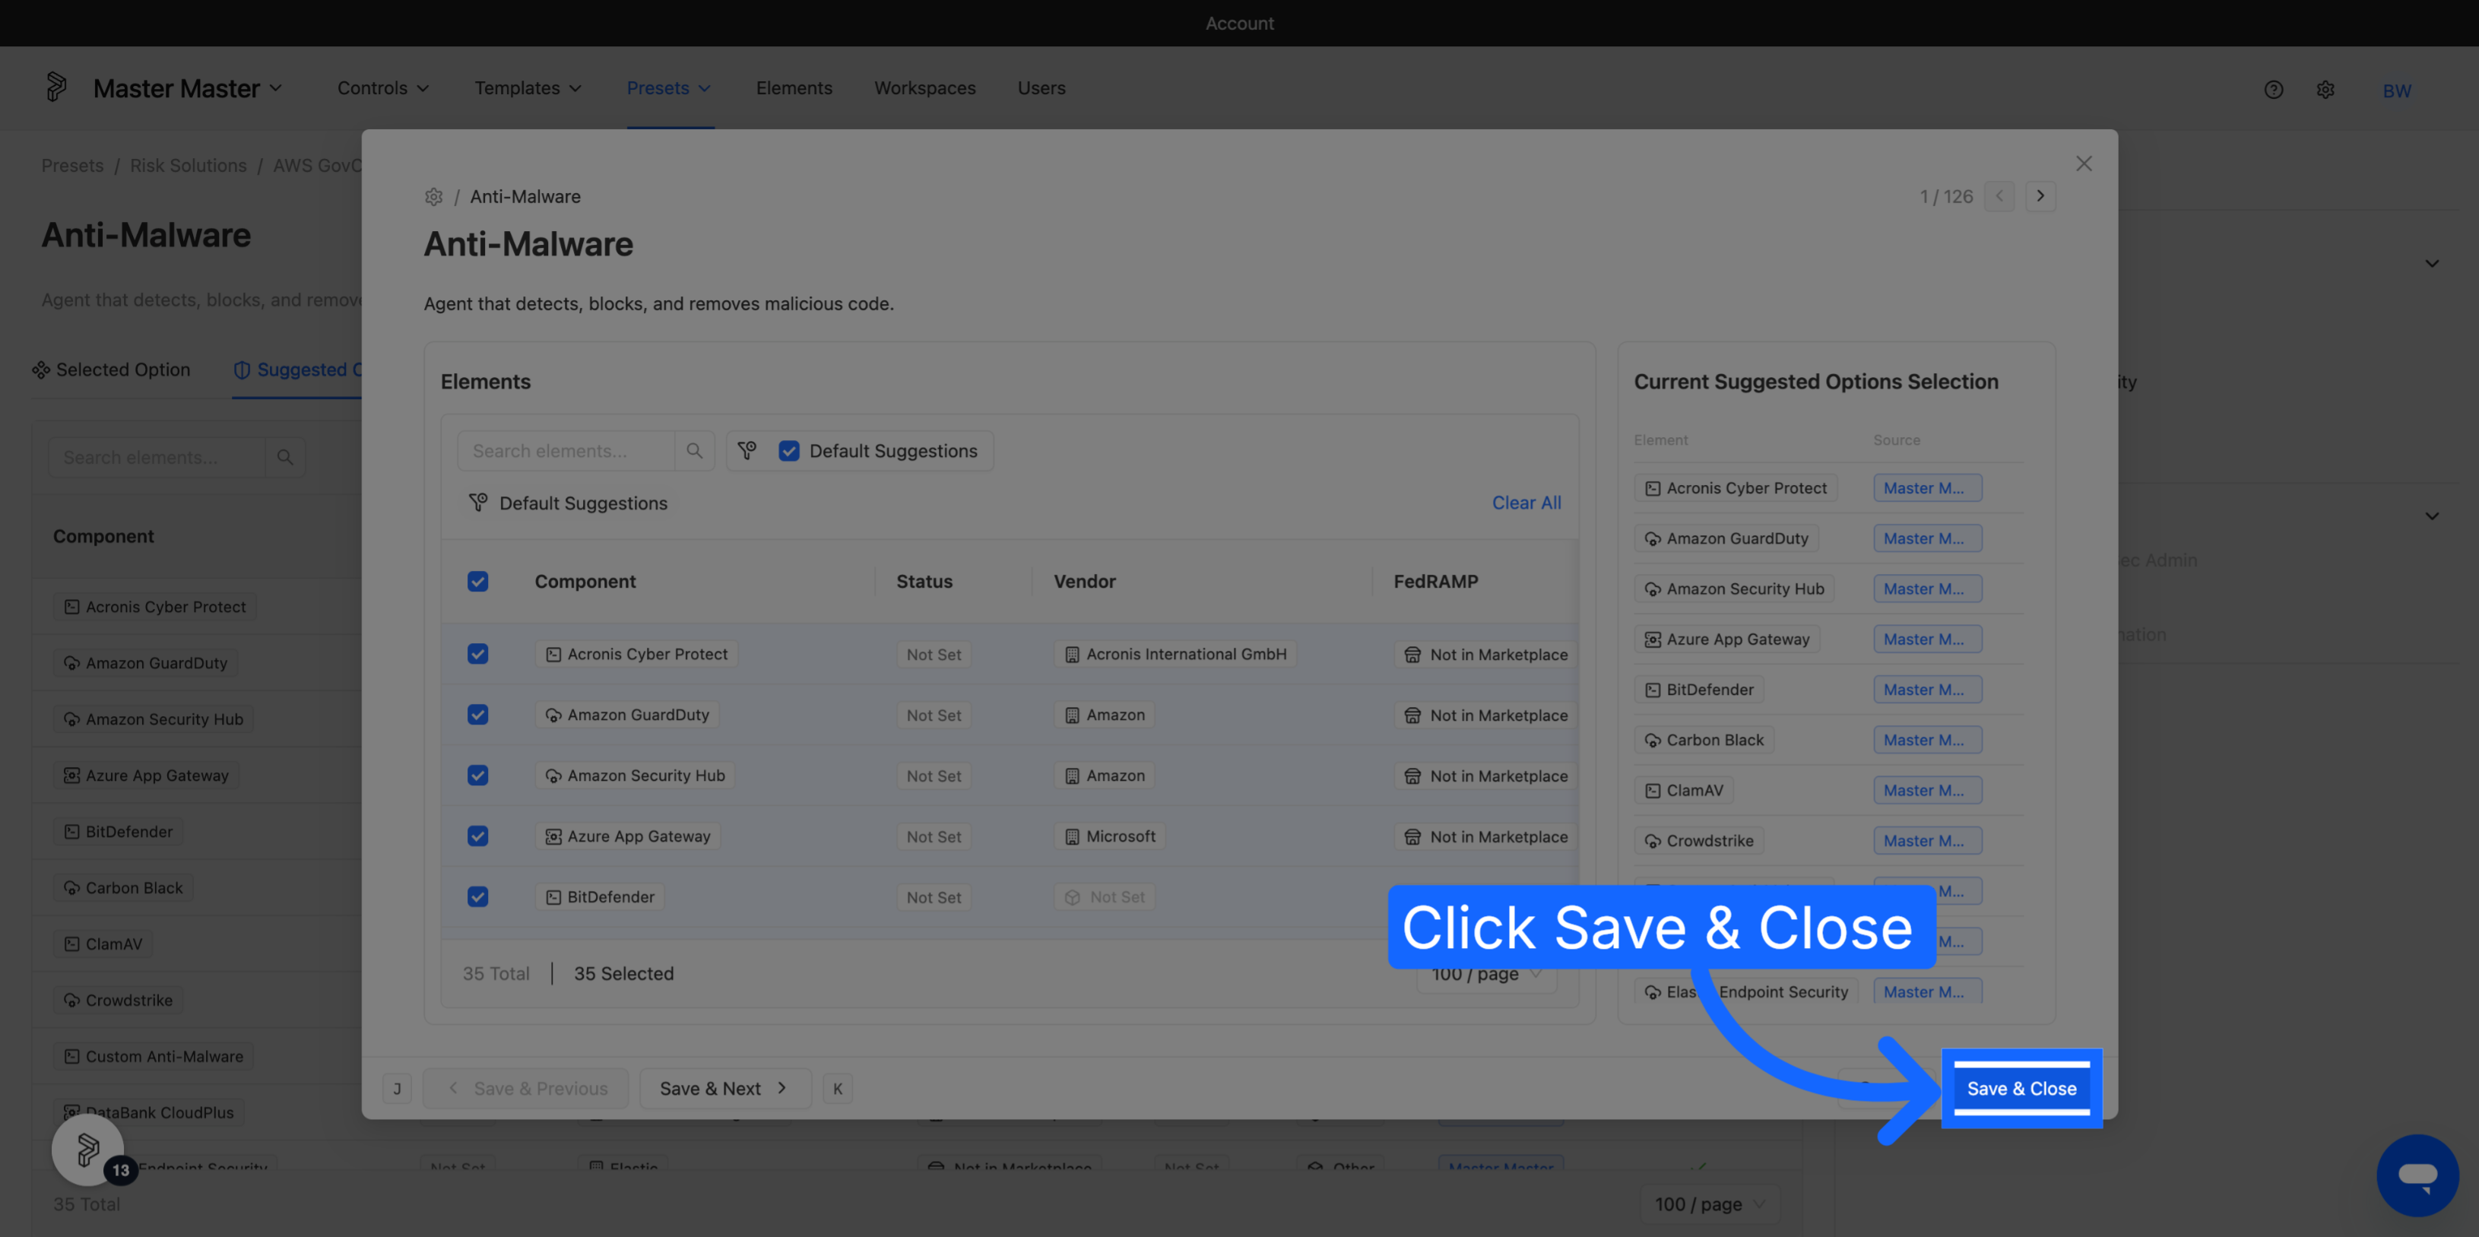
Task: Expand the Controls menu
Action: (383, 87)
